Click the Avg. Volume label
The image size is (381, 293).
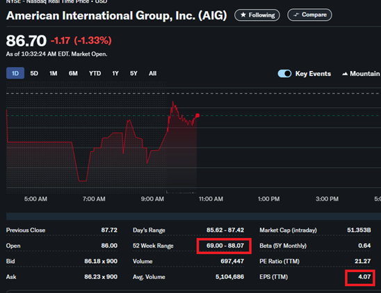(149, 277)
